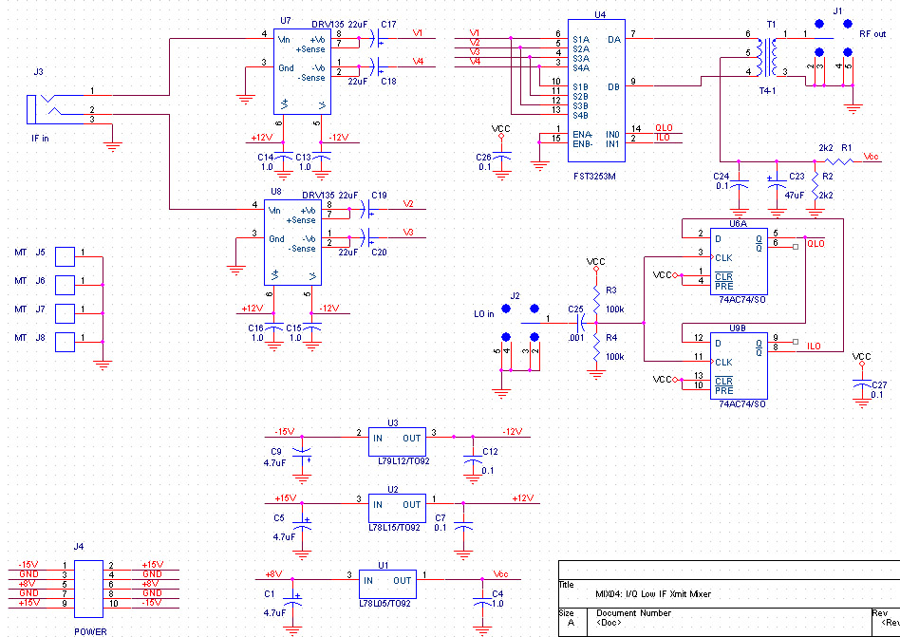Click the U7 DRV135 line driver
This screenshot has height=637, width=900.
pyautogui.click(x=302, y=71)
